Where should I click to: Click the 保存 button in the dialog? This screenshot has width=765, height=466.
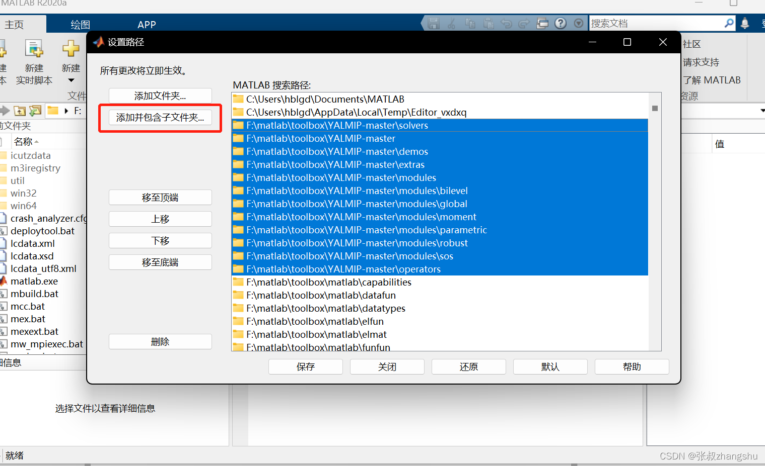[306, 367]
